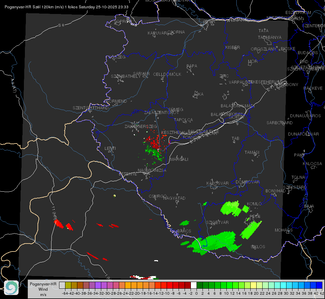
Task: Click the NAGYKANIZSA city label
Action: click(152, 170)
